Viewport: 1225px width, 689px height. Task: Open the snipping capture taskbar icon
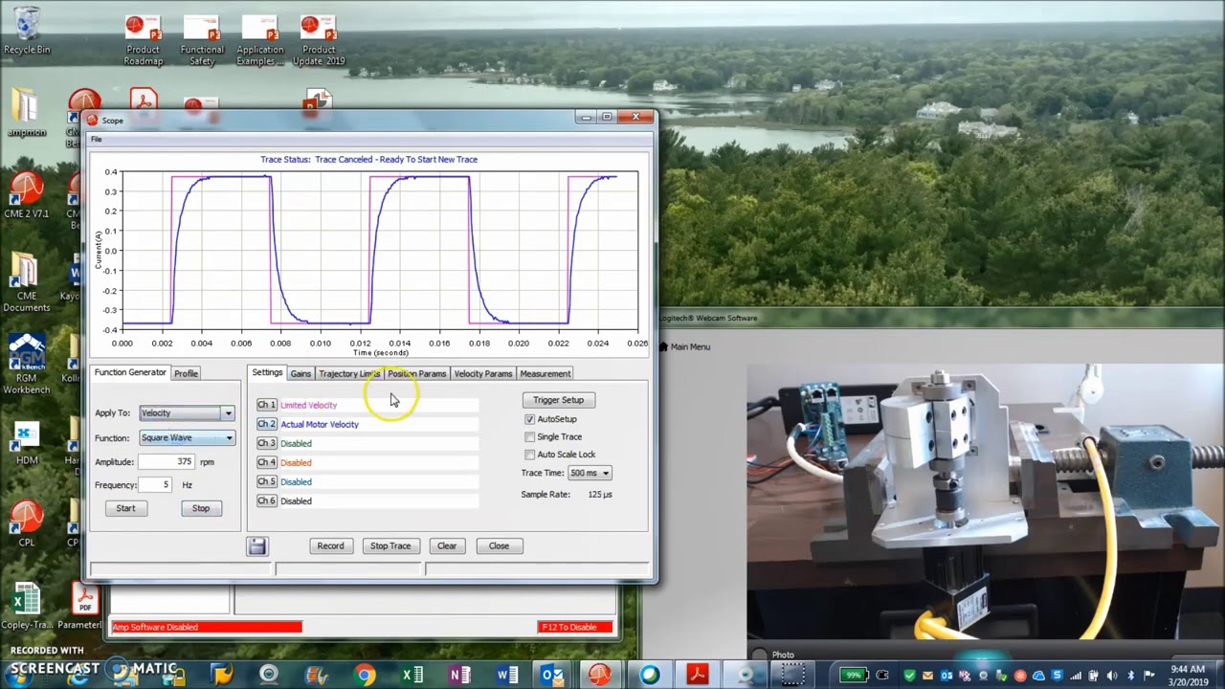pos(792,676)
